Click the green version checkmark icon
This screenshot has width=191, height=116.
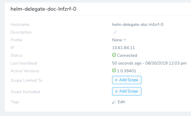click(x=114, y=70)
